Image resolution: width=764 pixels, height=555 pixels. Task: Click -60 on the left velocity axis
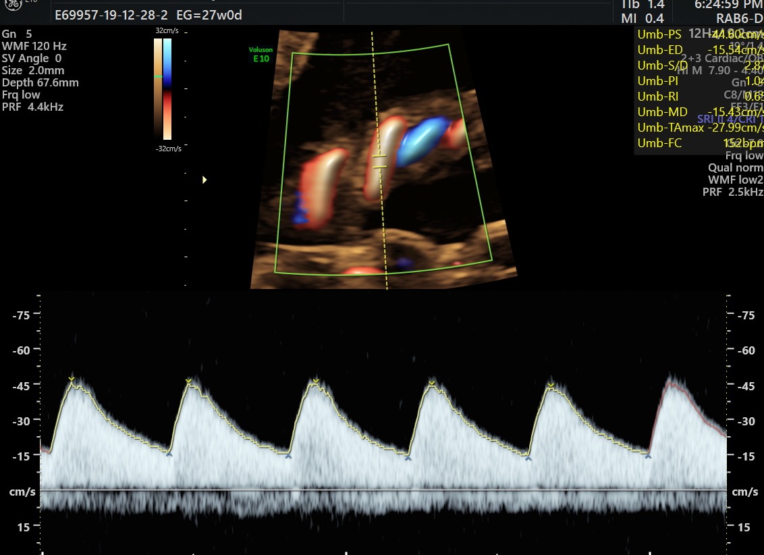[21, 350]
